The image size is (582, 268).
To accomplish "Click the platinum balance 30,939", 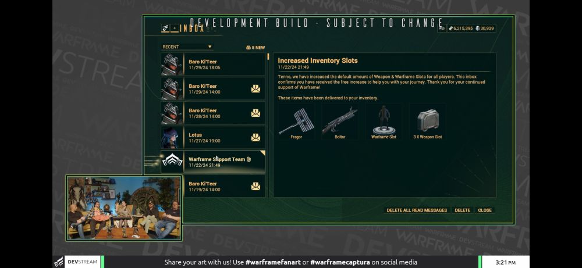I will click(x=485, y=28).
